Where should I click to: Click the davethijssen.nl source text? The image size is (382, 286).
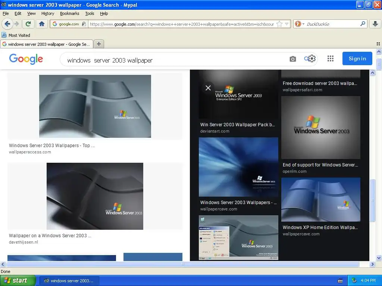(24, 242)
